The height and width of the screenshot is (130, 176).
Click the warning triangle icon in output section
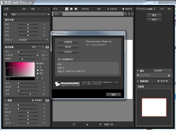click(x=169, y=75)
